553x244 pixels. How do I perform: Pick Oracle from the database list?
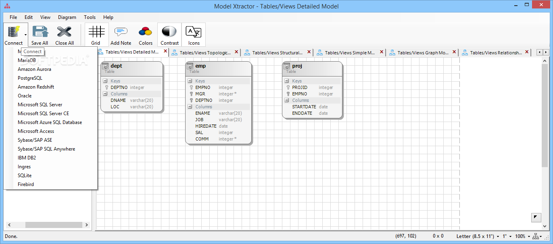50,96
